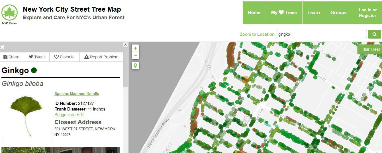Locate me with the map pin button
This screenshot has height=153, width=382.
pyautogui.click(x=135, y=66)
